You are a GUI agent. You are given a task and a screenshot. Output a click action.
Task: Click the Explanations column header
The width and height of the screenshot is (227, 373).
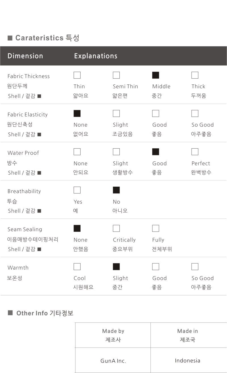coord(96,56)
